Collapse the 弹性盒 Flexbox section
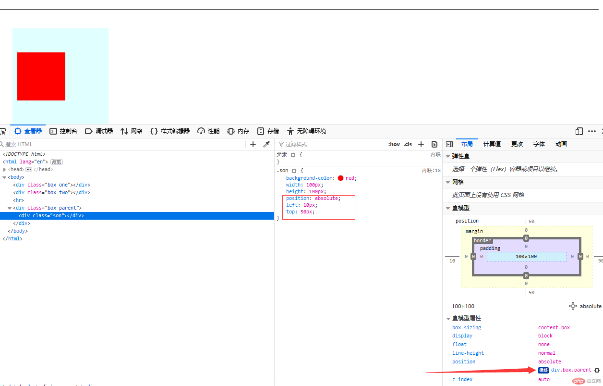603x386 pixels. point(448,156)
